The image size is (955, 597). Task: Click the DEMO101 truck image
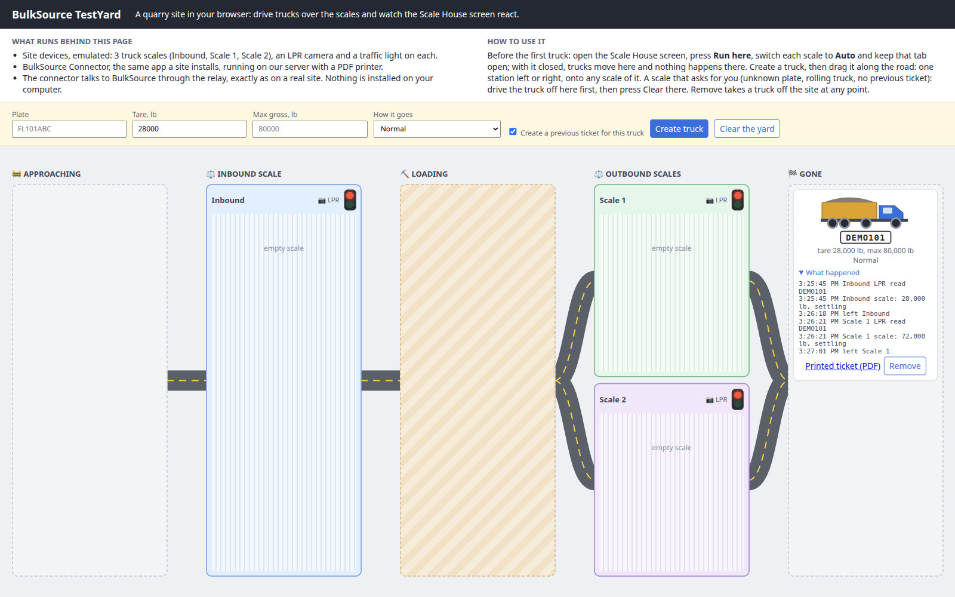tap(864, 213)
